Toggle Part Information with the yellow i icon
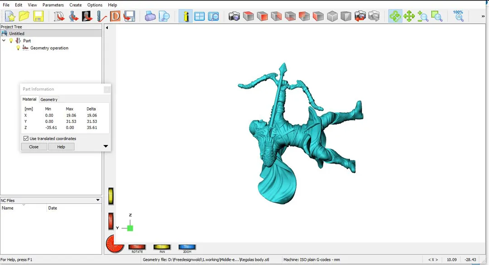 pyautogui.click(x=185, y=16)
